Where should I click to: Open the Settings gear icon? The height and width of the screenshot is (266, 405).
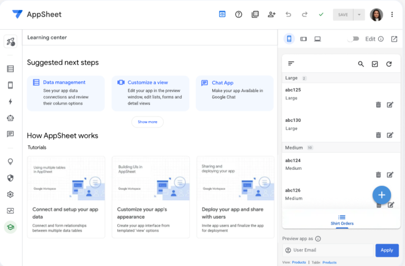click(x=10, y=195)
